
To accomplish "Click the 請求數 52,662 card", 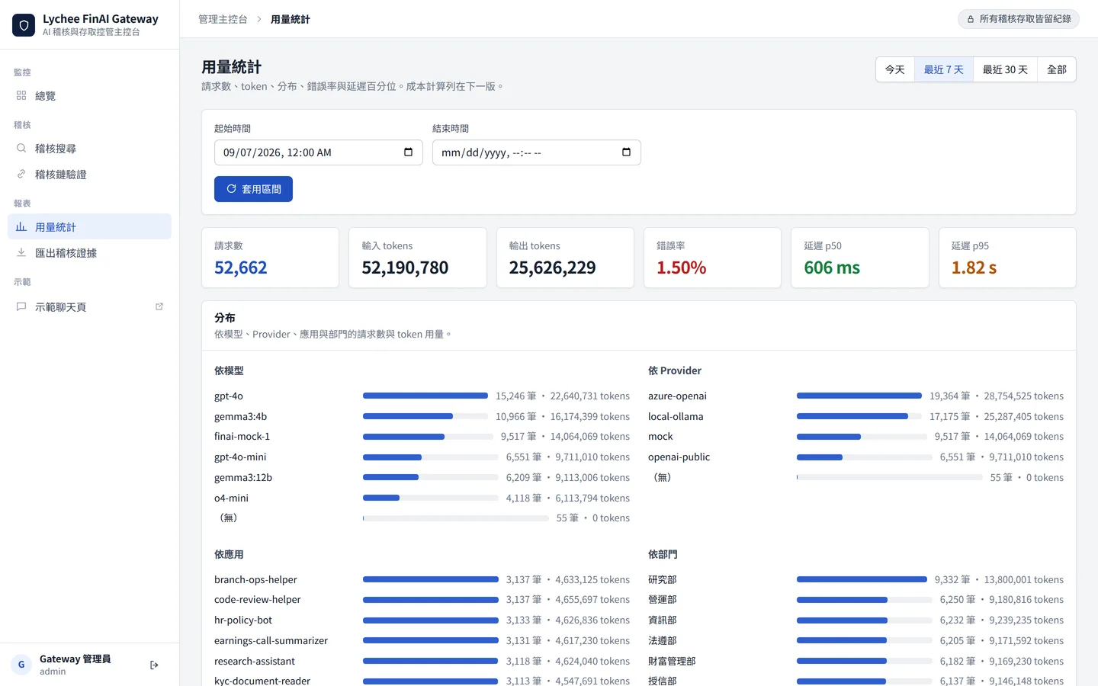I will pyautogui.click(x=271, y=258).
